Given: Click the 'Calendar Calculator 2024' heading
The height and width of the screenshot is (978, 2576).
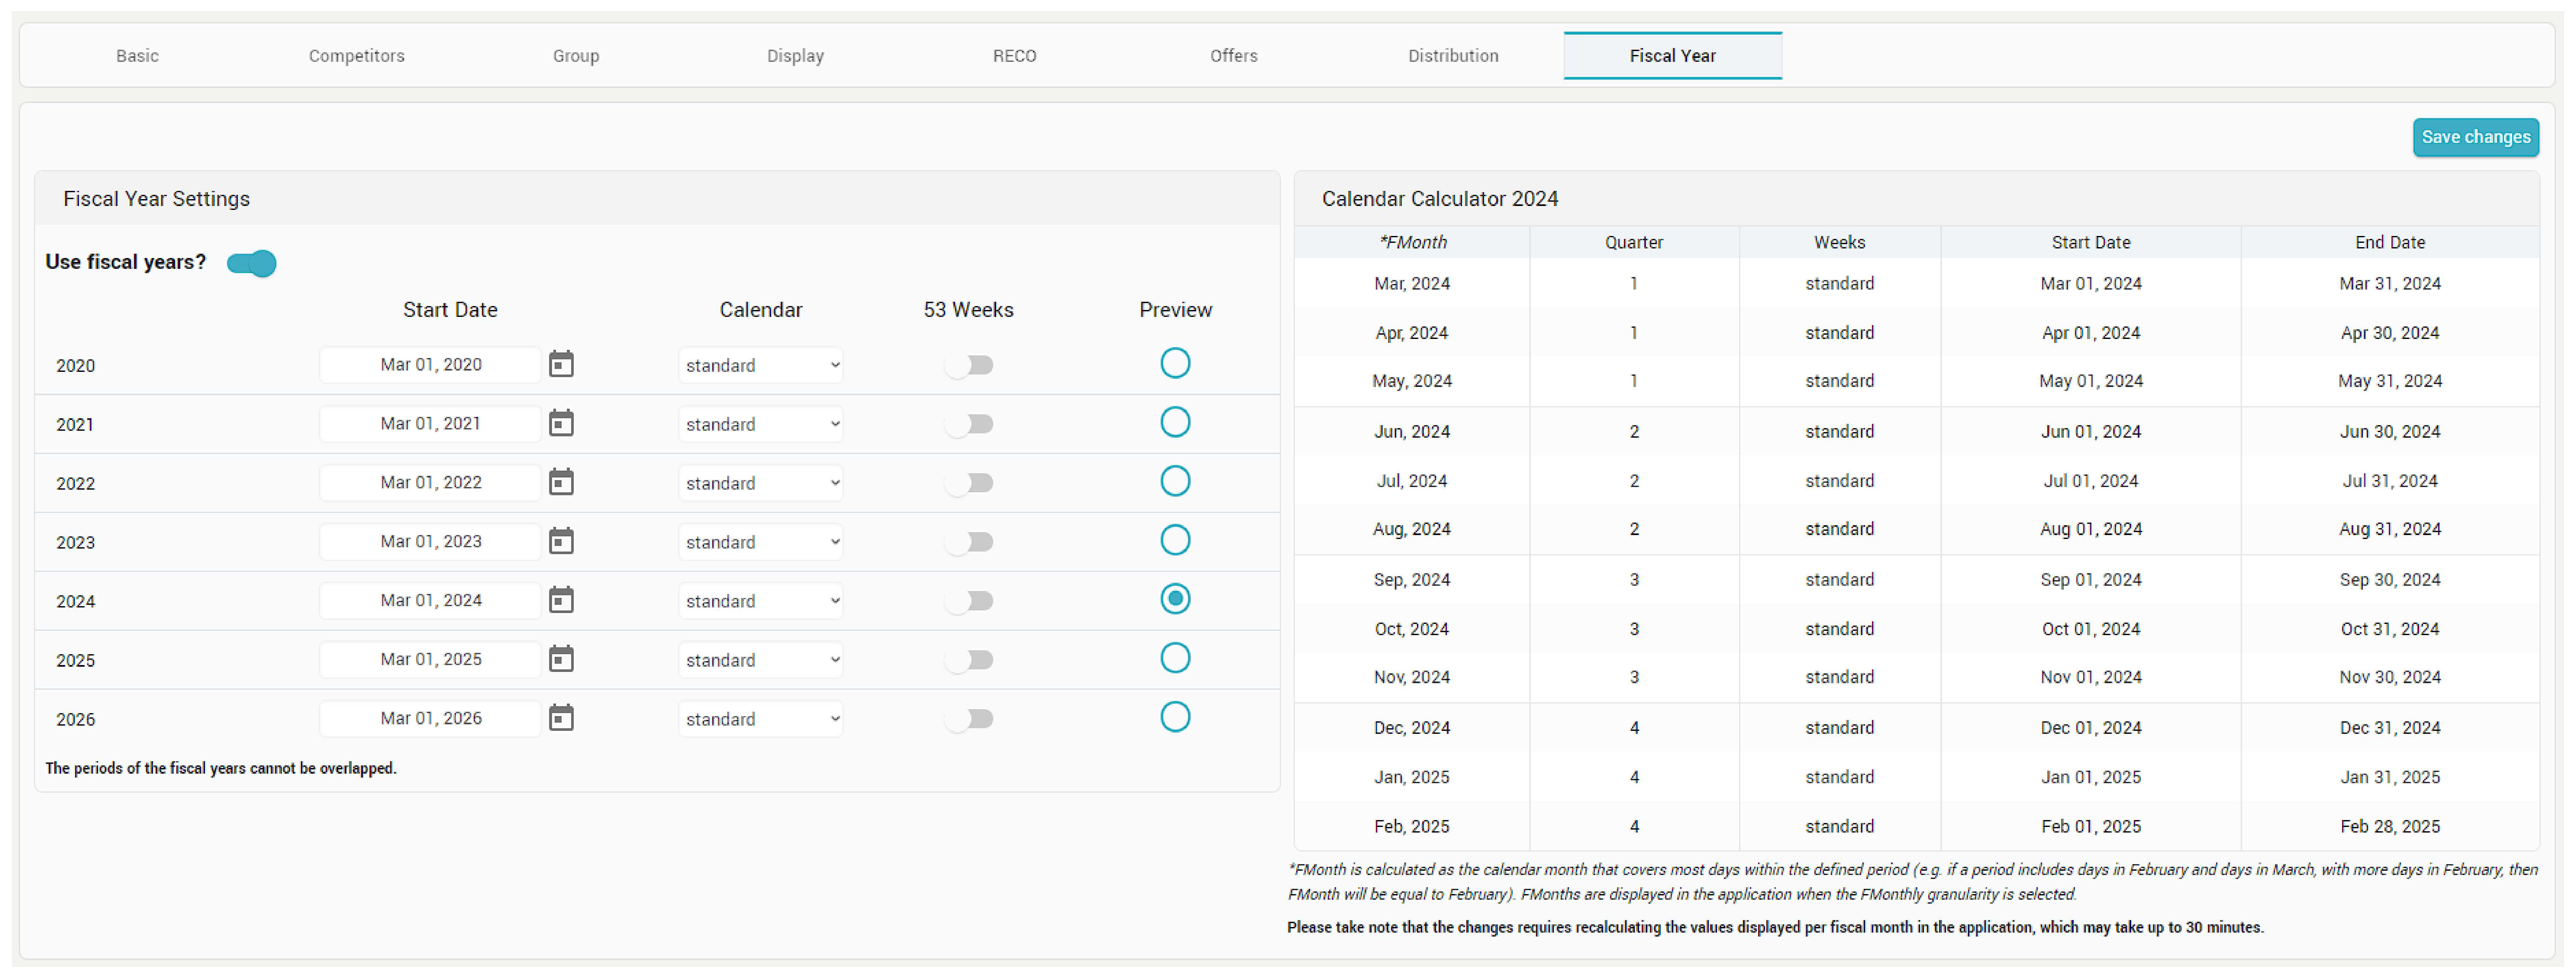Looking at the screenshot, I should 1440,199.
